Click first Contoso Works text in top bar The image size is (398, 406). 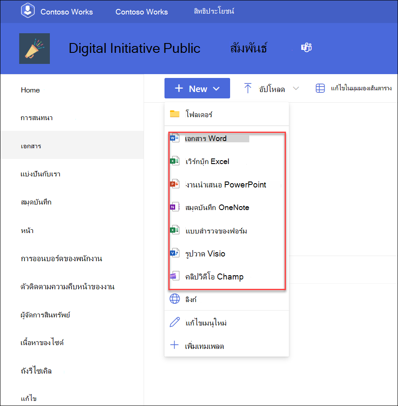[x=66, y=12]
